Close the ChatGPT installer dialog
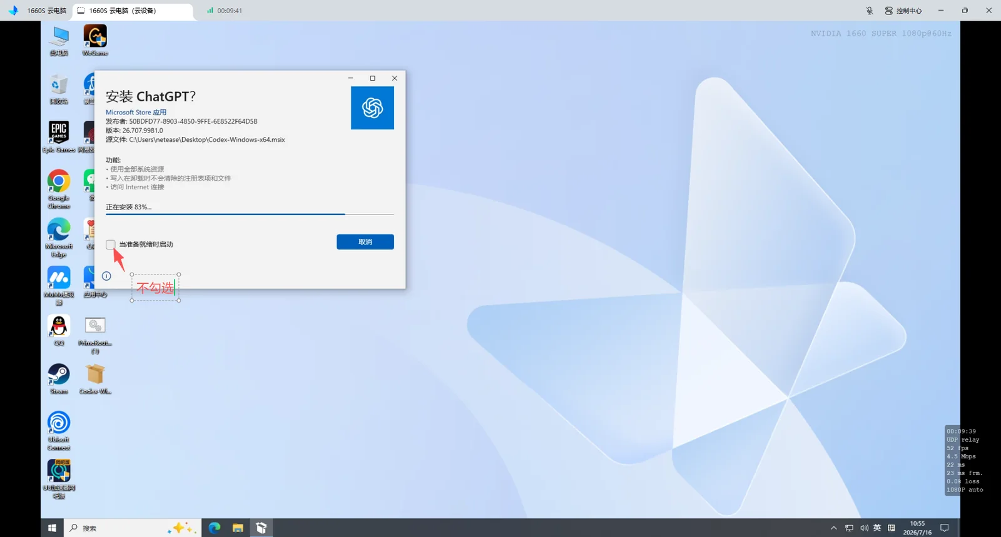Screen dimensions: 1001x537 pos(394,78)
